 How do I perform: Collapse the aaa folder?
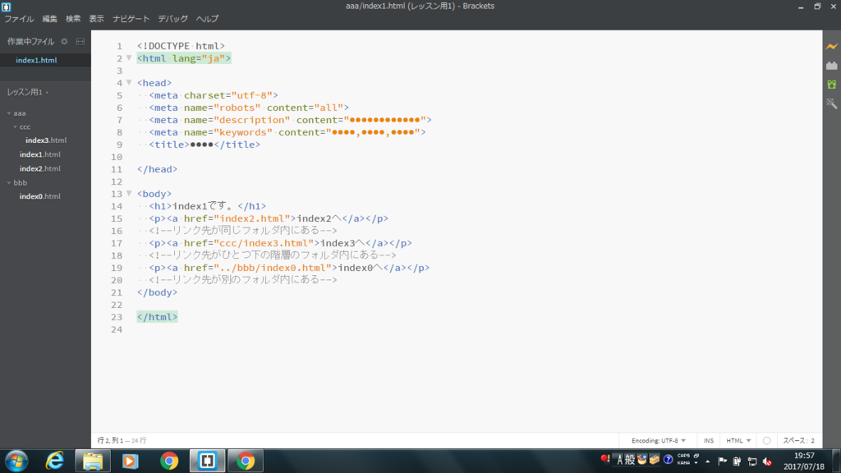(x=9, y=113)
